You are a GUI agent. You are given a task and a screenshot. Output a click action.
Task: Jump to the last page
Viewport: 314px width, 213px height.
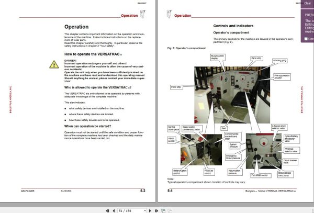156,210
